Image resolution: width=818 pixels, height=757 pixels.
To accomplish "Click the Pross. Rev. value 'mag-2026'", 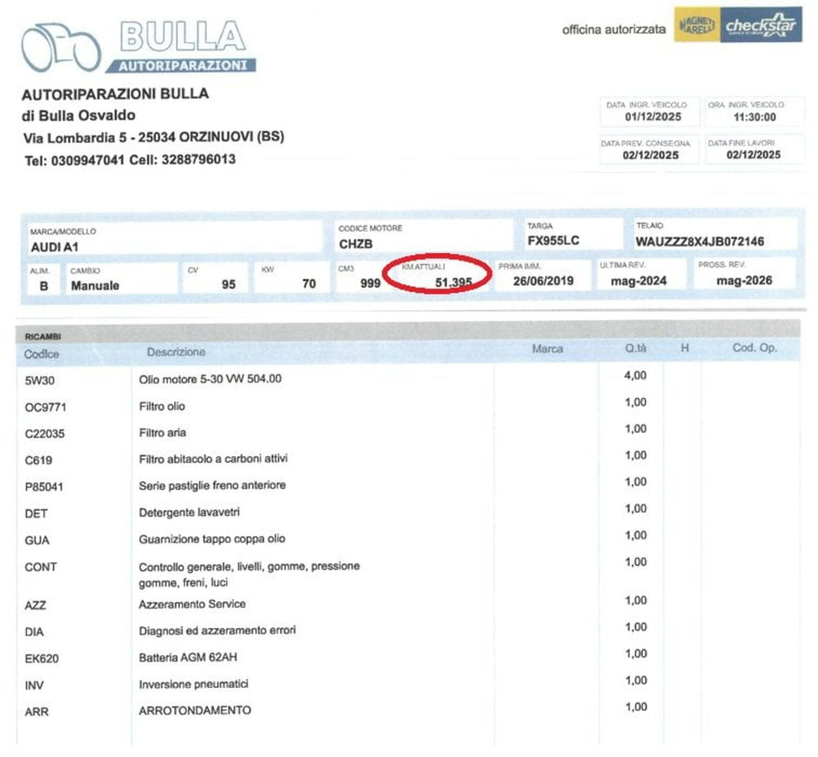I will coord(744,280).
